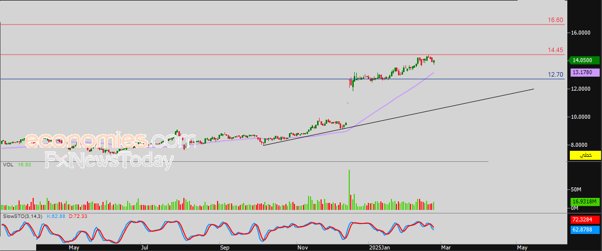Click the VOL value 16.93
The image size is (602, 251).
[24, 164]
